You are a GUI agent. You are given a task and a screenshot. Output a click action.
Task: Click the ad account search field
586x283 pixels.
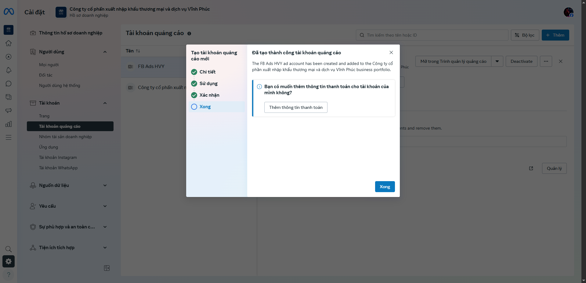pos(432,35)
